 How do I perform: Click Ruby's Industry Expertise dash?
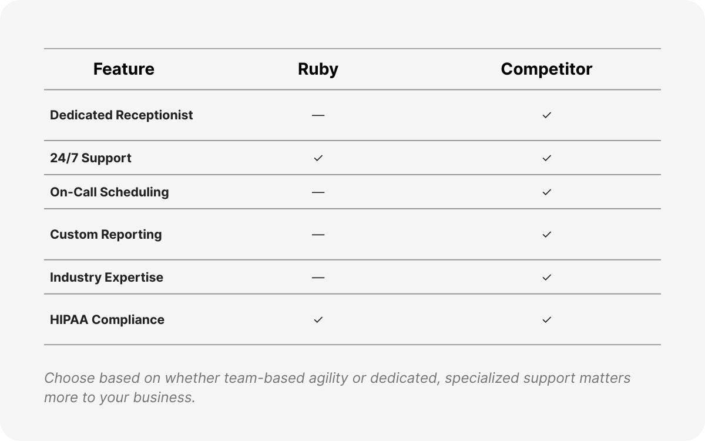(318, 278)
